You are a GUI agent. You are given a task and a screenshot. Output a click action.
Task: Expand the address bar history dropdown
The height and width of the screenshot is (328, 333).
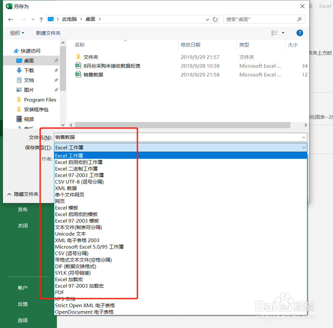[x=207, y=20]
